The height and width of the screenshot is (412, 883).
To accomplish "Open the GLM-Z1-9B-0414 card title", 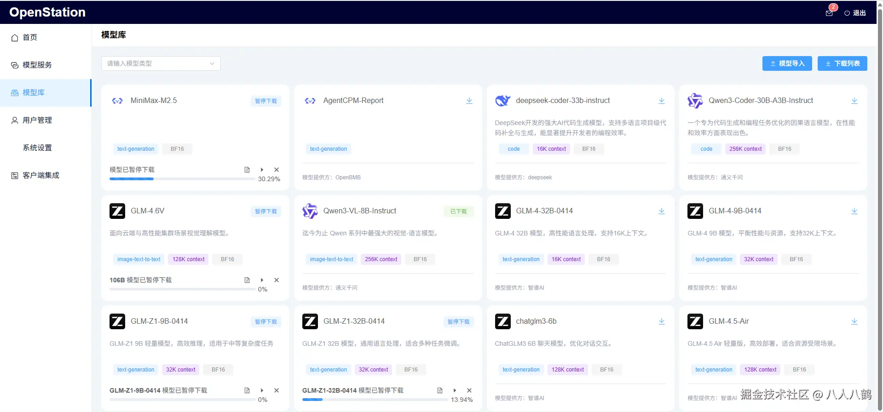I will pos(159,321).
